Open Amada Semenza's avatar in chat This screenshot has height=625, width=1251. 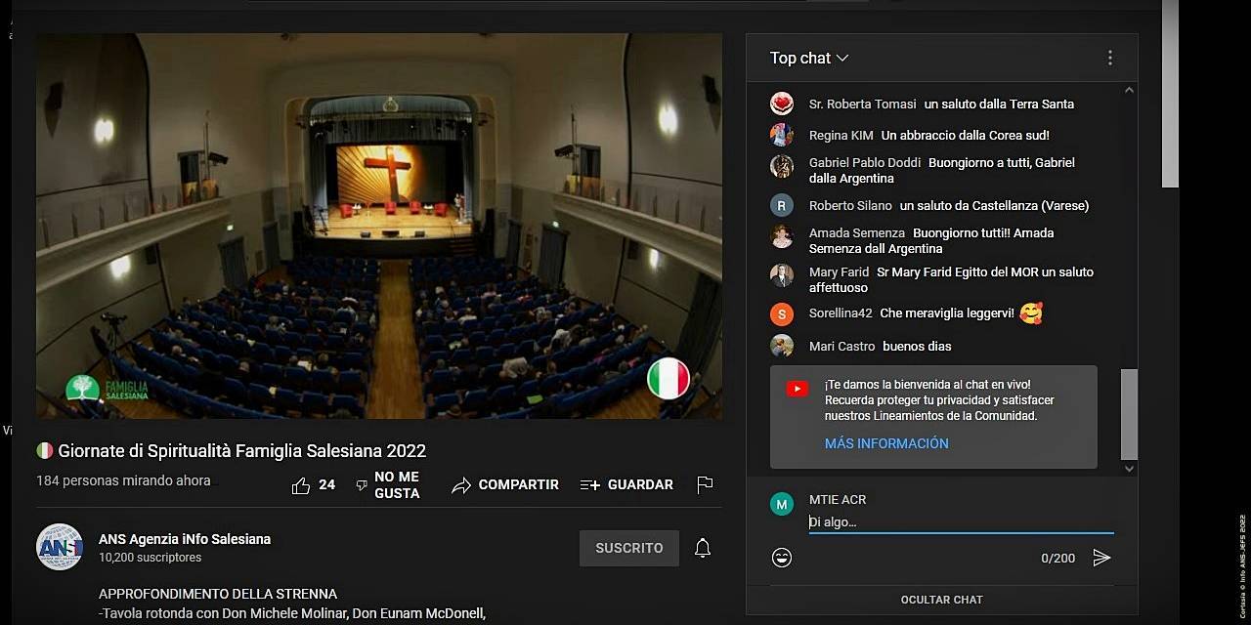782,236
